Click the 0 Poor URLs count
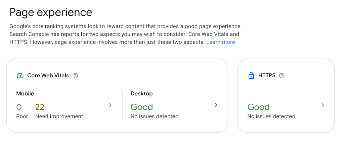 (x=19, y=107)
